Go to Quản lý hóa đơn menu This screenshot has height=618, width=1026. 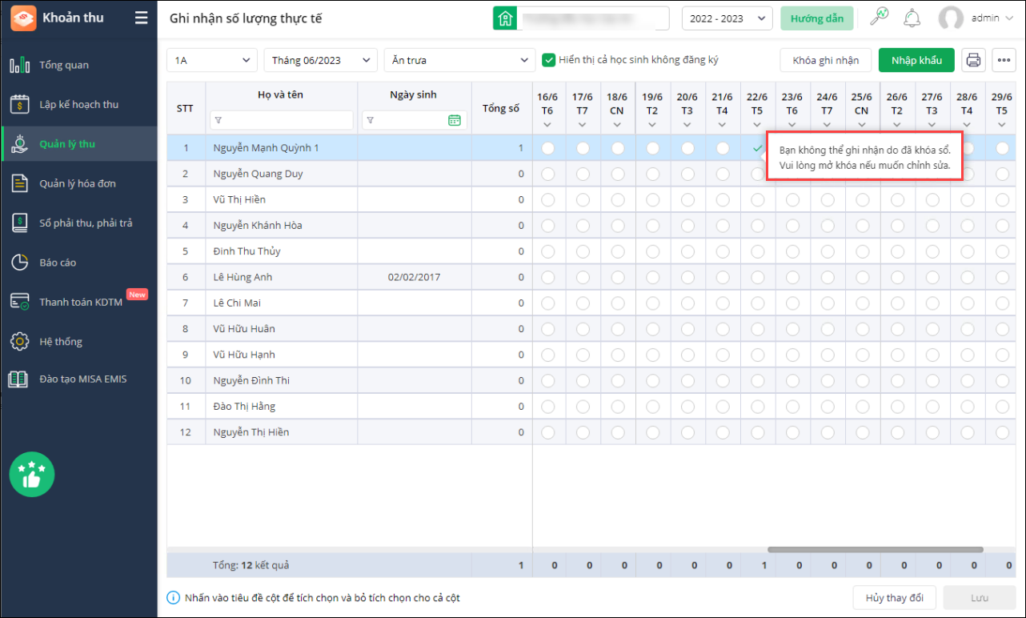(78, 183)
